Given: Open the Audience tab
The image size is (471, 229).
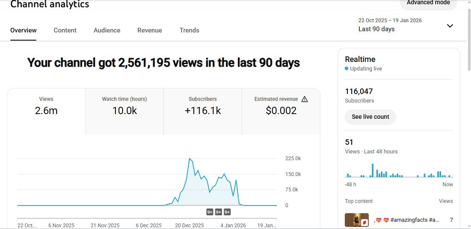Looking at the screenshot, I should click(x=107, y=30).
